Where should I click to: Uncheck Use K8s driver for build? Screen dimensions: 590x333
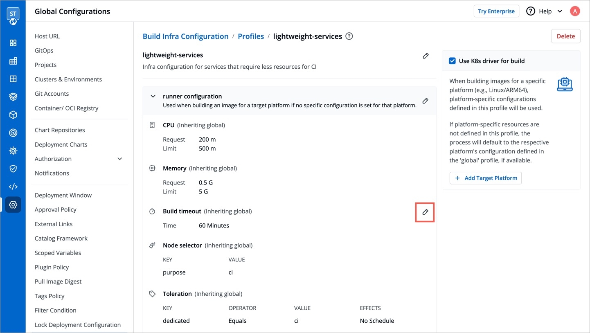click(x=452, y=61)
